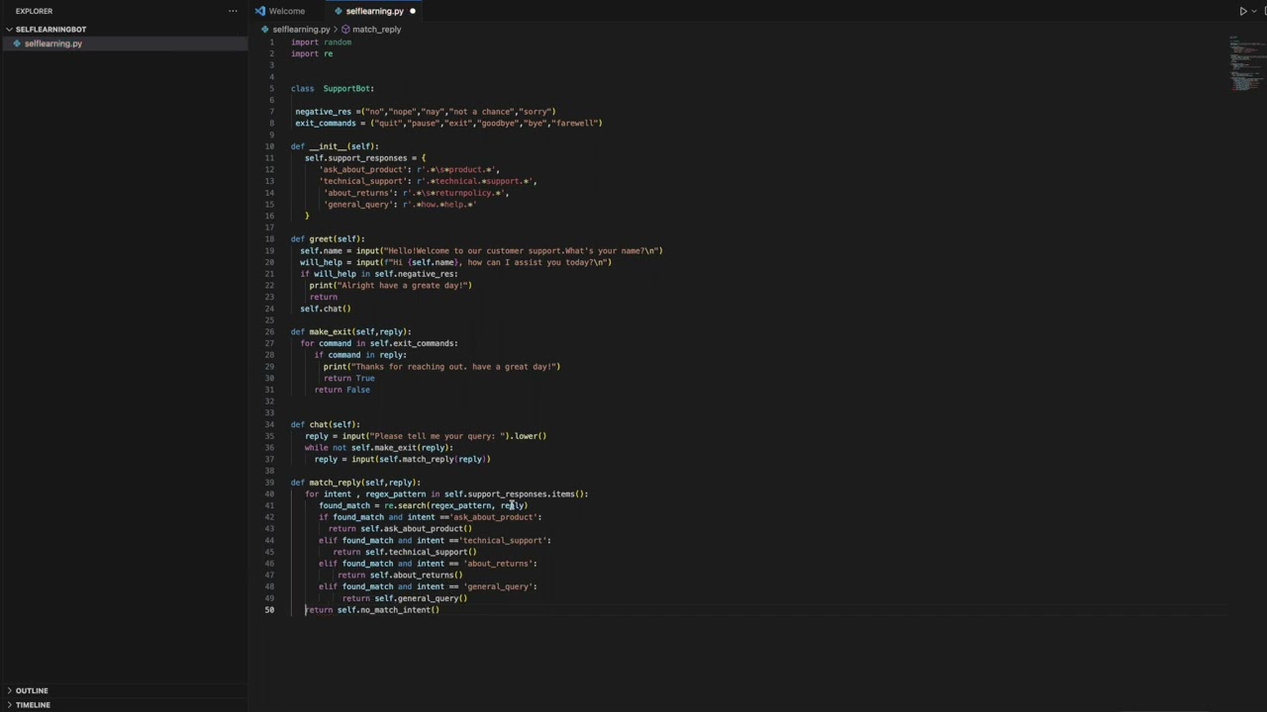Click the 'for intent, regex_pattern' loop line
Screen dimensions: 1267x712
click(x=446, y=494)
